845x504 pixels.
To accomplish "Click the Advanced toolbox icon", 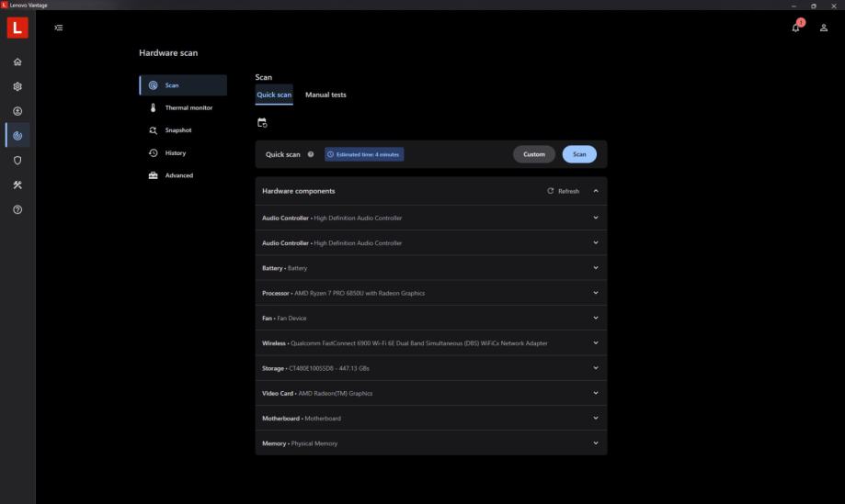I will tap(153, 175).
